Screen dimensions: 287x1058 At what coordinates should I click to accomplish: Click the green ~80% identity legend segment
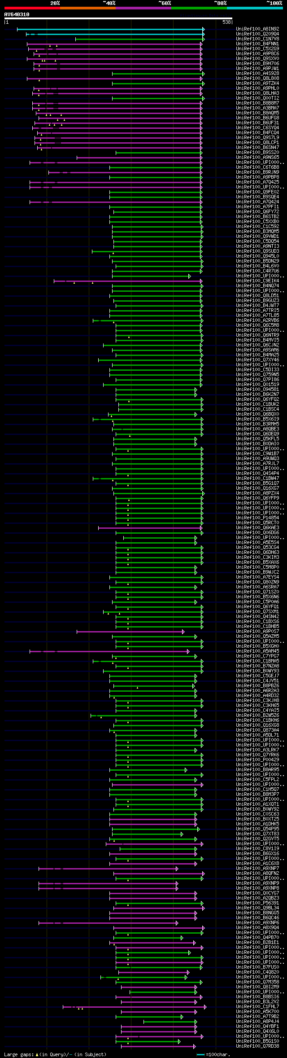pyautogui.click(x=199, y=8)
